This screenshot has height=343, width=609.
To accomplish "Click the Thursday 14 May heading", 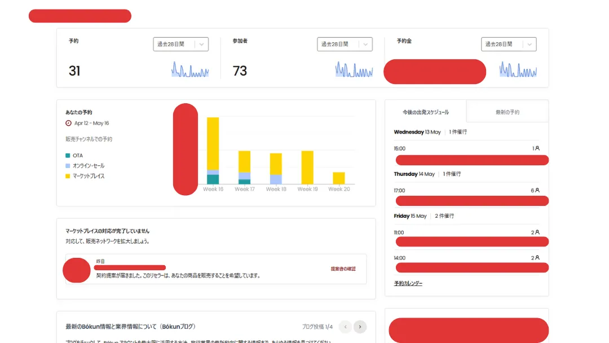I will point(414,174).
